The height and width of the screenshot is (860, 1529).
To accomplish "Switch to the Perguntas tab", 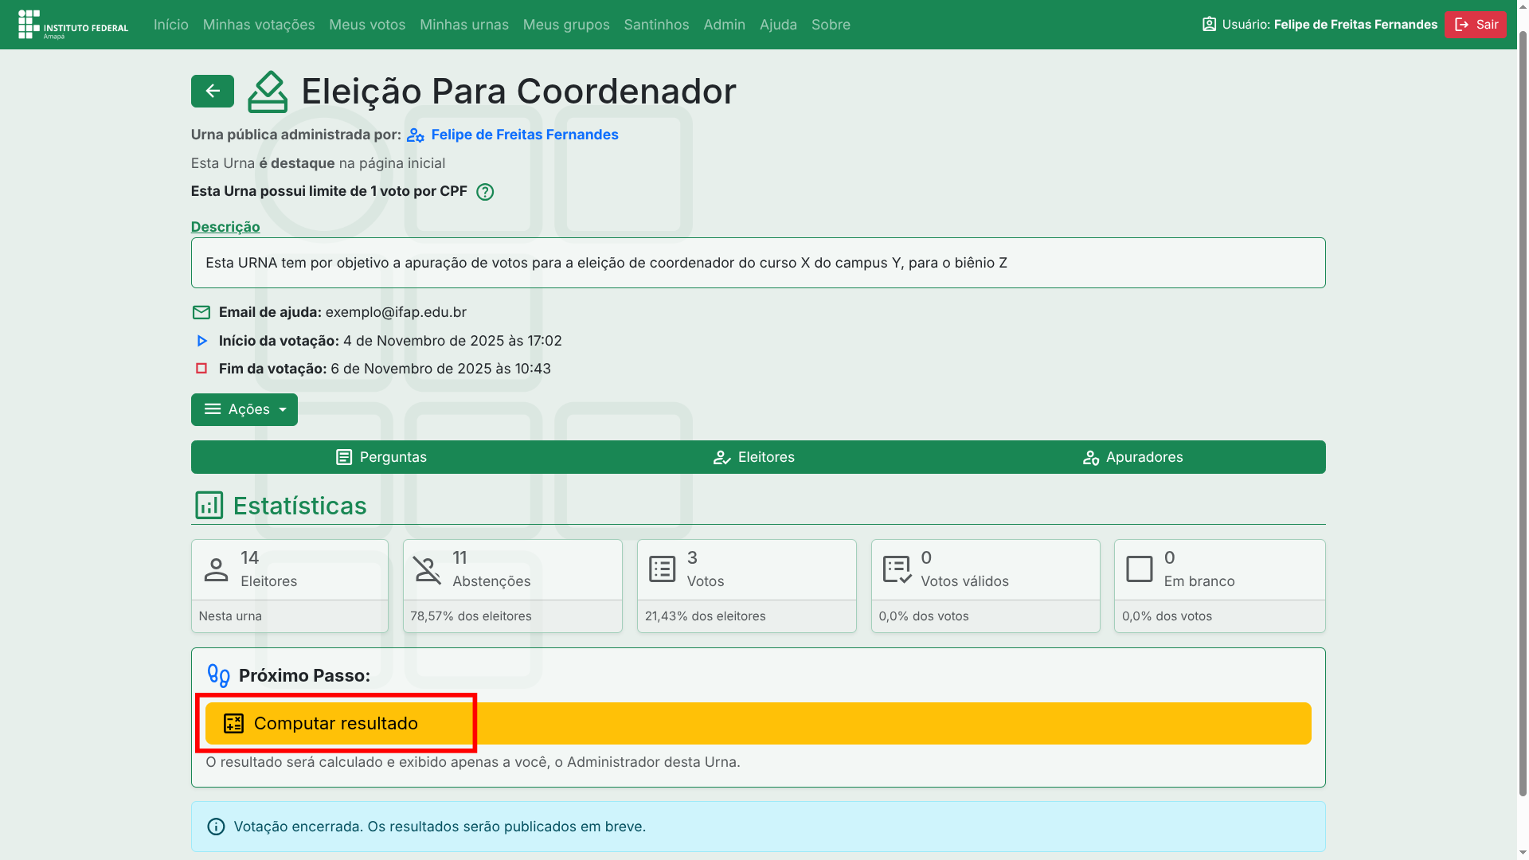I will pos(381,457).
